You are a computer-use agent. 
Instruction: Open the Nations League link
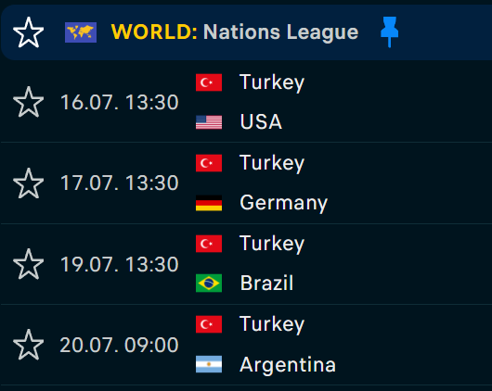point(281,32)
